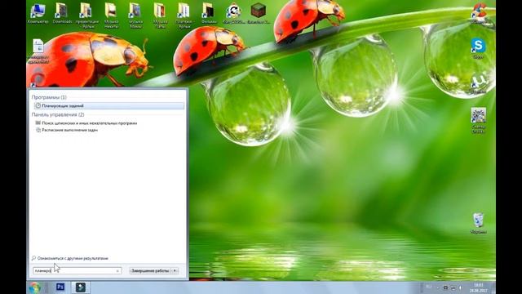Clear the search box with X

point(117,271)
